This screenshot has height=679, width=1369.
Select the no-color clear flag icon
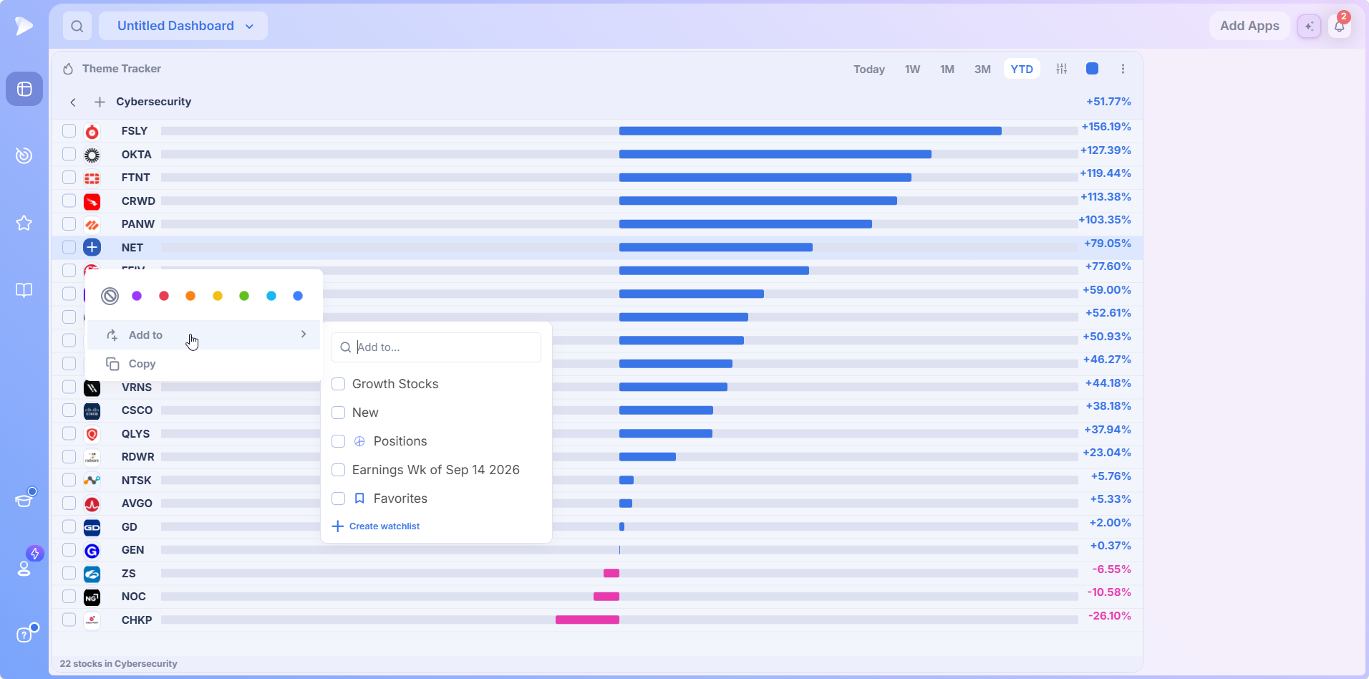pos(110,296)
